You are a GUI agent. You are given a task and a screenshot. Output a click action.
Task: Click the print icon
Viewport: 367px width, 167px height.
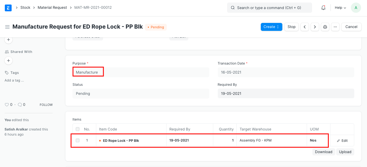pos(325,27)
